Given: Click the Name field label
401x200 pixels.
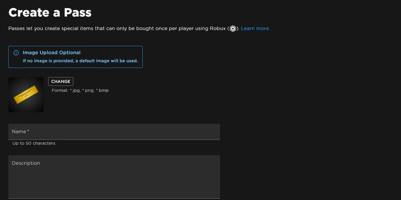Looking at the screenshot, I should pos(19,132).
